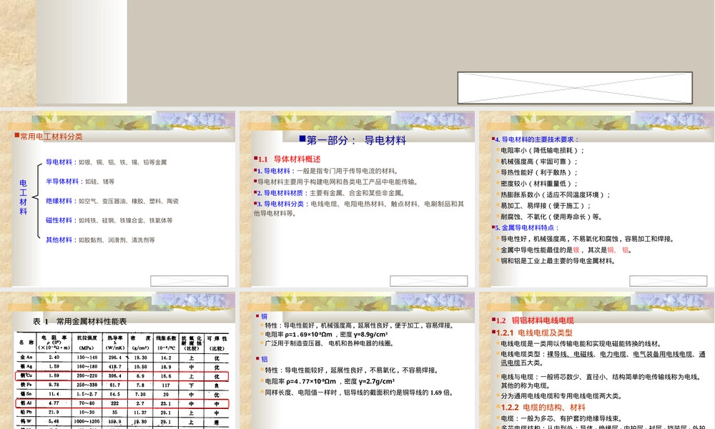Click the empty crossed placeholder box on the top title slide
Viewport: 715px width, 429px height.
click(x=575, y=87)
